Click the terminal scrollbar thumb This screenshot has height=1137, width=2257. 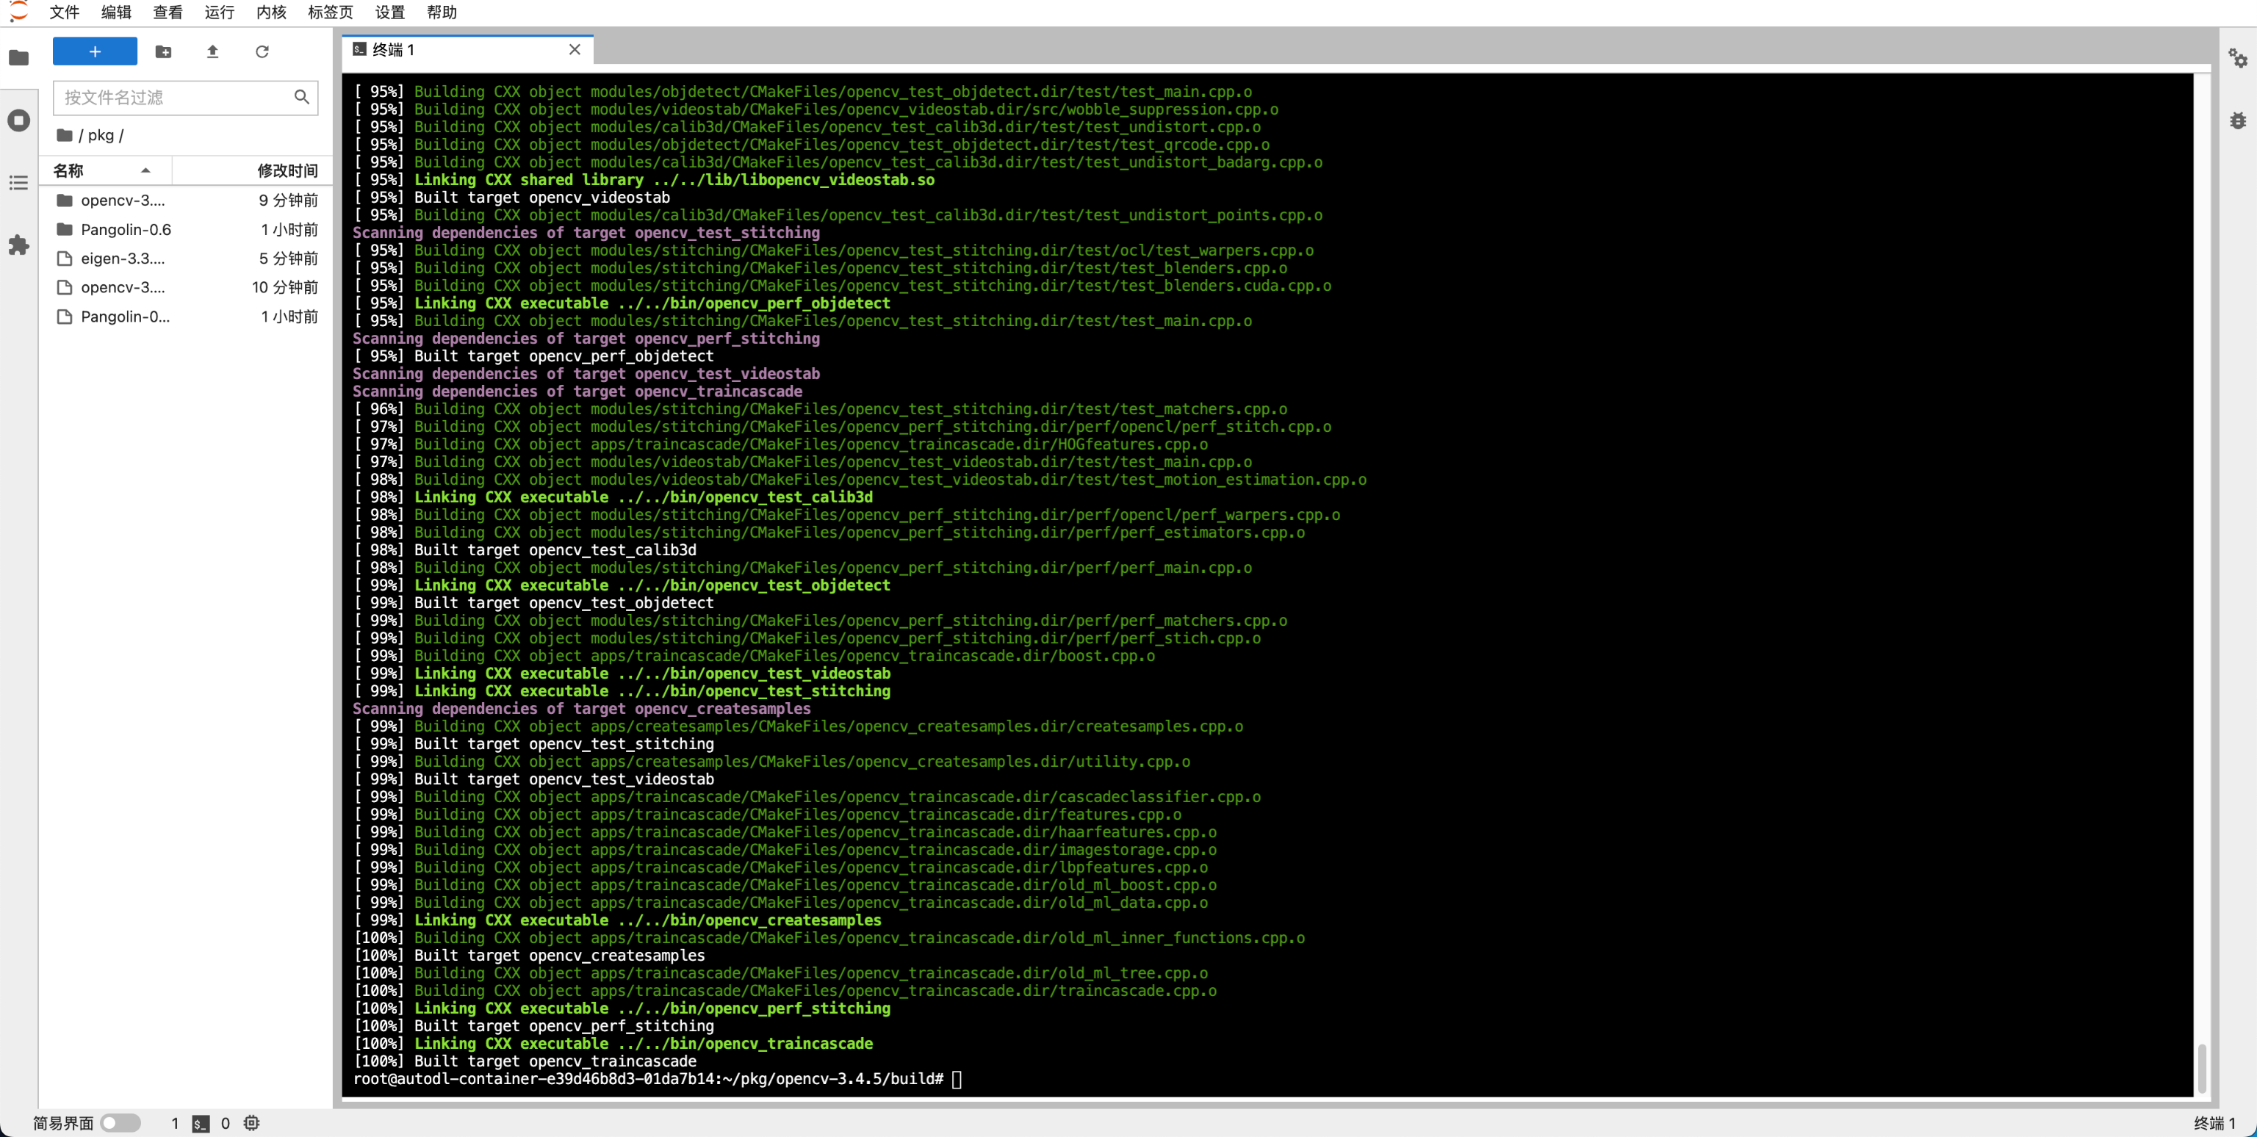[2202, 1067]
